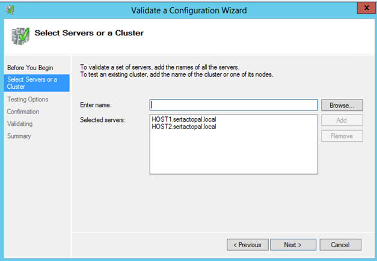Click the Browse... button

342,105
